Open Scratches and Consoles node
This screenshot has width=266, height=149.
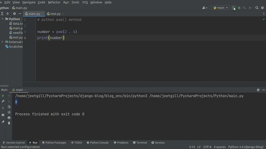point(14,47)
